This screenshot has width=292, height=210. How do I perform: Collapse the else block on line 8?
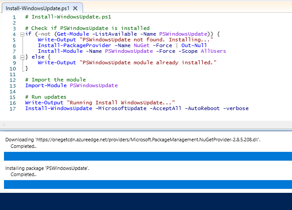tap(22, 57)
